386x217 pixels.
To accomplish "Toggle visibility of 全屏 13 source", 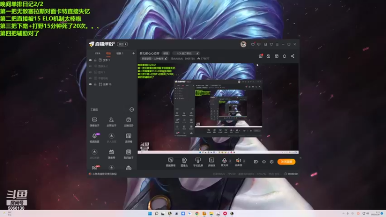I will tap(90, 84).
